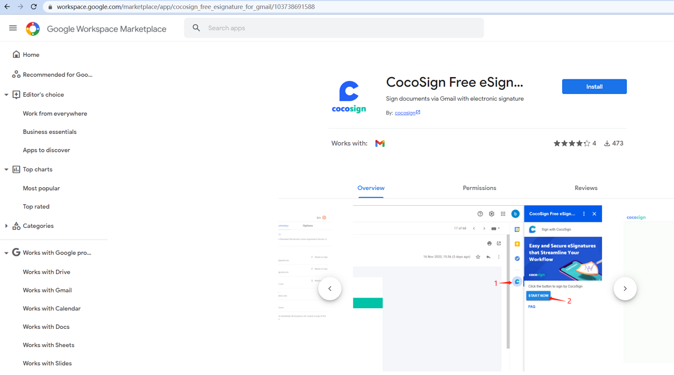Click the blue profile avatar in screenshot
This screenshot has width=674, height=375.
point(515,214)
